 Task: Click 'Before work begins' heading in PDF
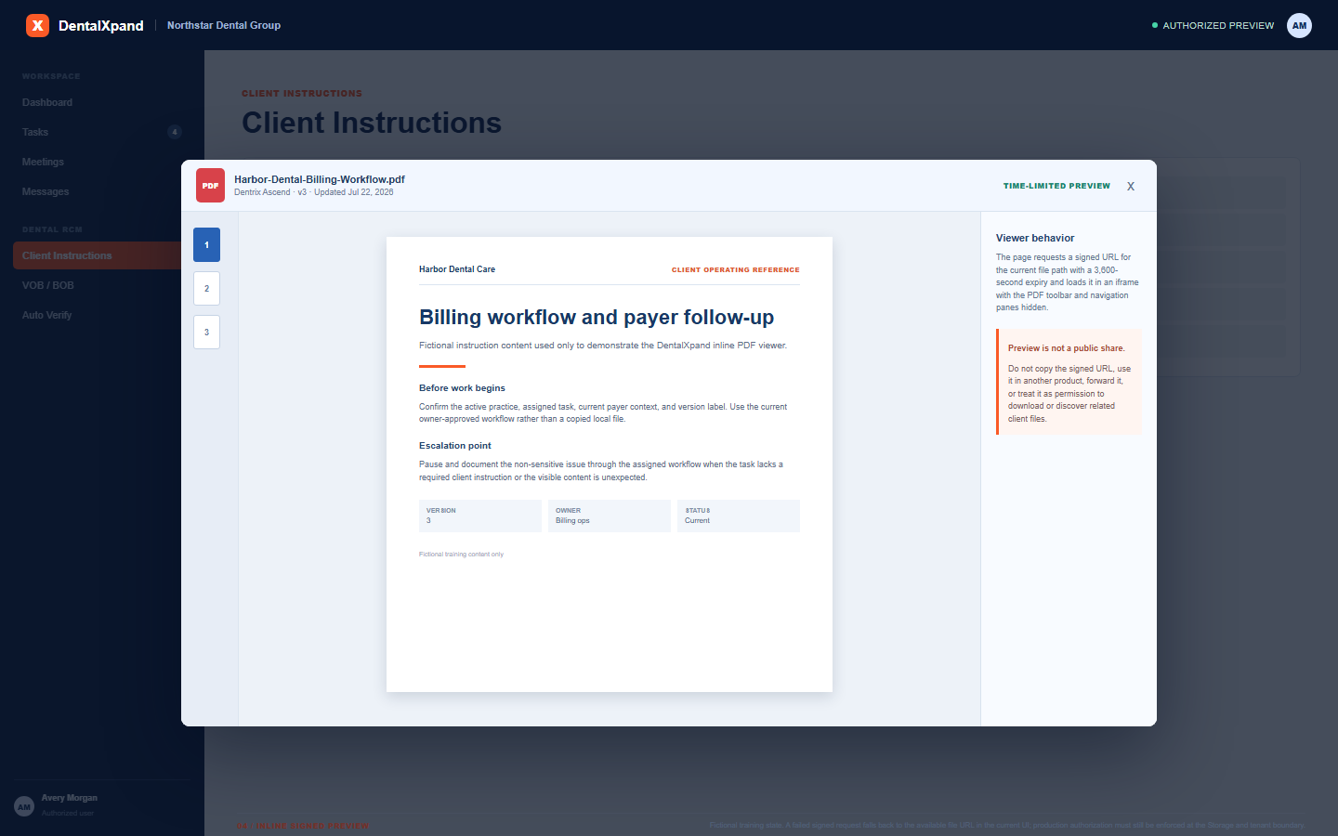462,388
